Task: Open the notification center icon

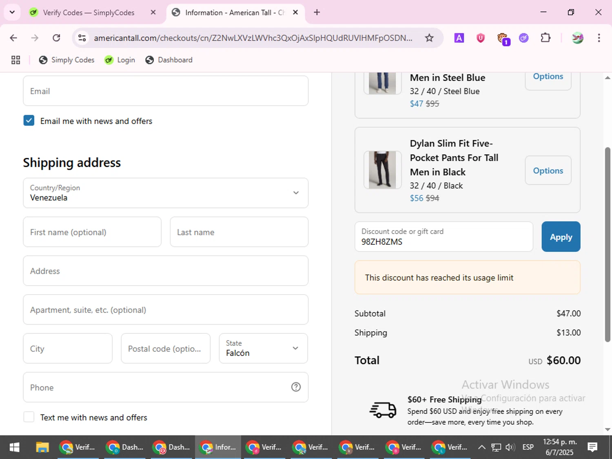Action: coord(592,448)
